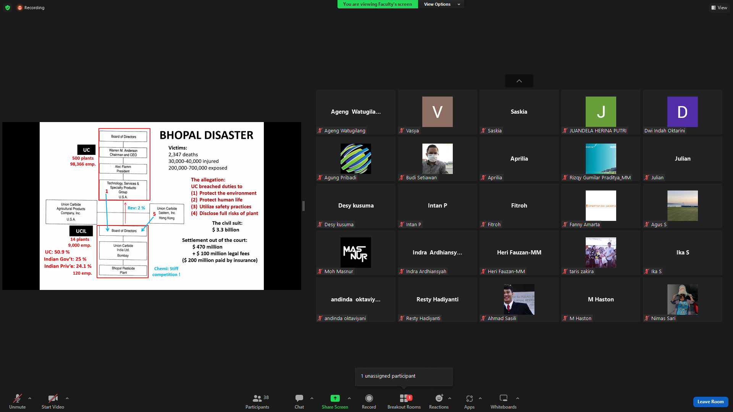Expand Share Screen options caret
Viewport: 733px width, 412px height.
[349, 398]
